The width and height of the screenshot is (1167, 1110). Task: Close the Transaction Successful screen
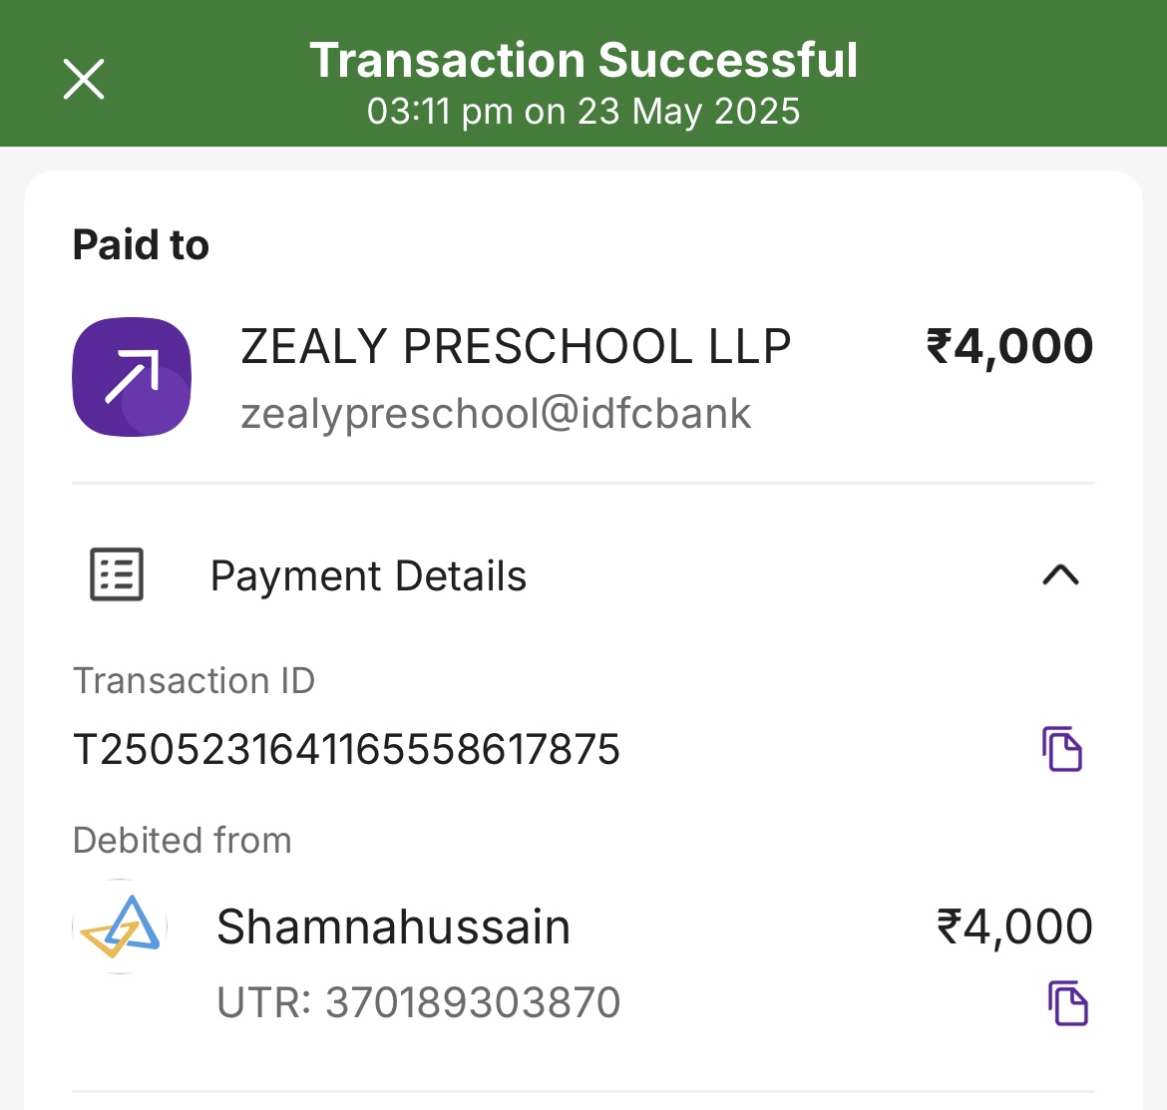click(84, 79)
